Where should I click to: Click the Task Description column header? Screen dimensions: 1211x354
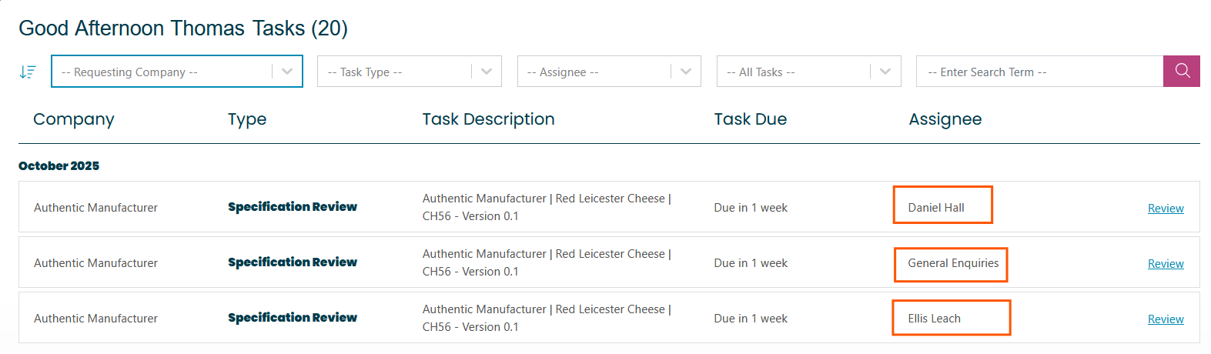[488, 119]
